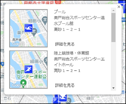Click the school 文 marker near 細田小
This screenshot has height=104, width=126.
point(45,21)
